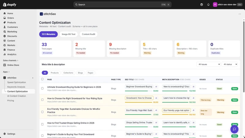Click the Shopify logo

(x=9, y=5)
